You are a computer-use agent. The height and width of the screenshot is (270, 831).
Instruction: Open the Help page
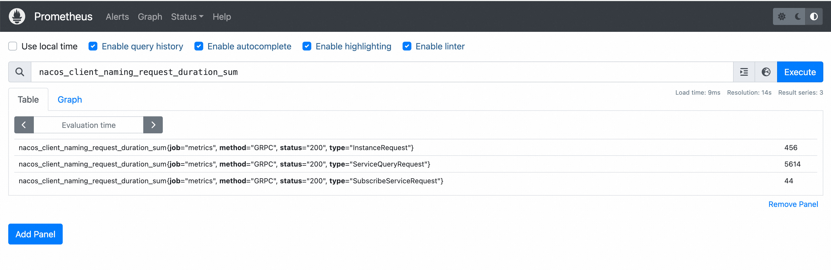[222, 17]
